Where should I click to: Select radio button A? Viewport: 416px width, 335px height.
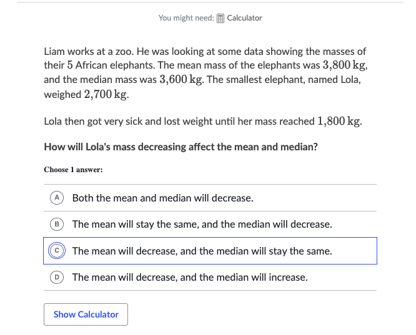[57, 198]
